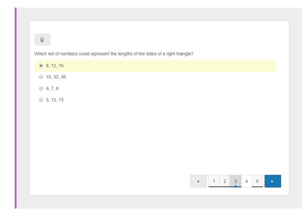Advance to next question with blue arrow
This screenshot has width=305, height=212.
[x=273, y=181]
